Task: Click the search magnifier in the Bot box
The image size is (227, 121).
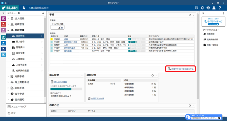Action: point(219,118)
